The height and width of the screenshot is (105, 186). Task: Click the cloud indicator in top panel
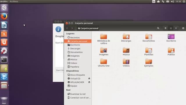click(158, 1)
